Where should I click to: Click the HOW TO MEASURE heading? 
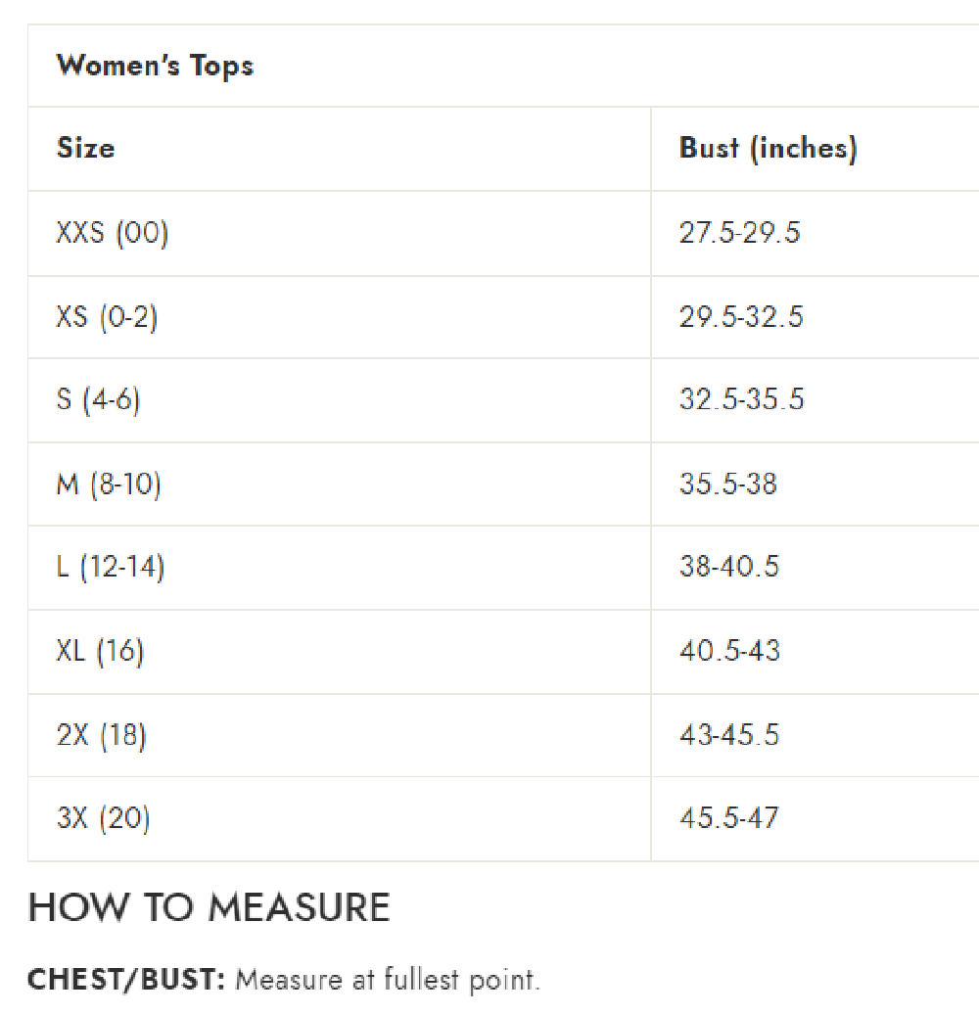(x=210, y=908)
